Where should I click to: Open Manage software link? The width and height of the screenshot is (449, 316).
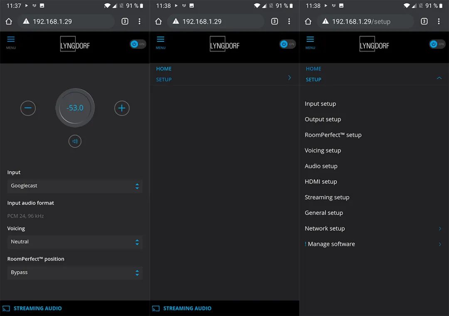click(x=331, y=244)
